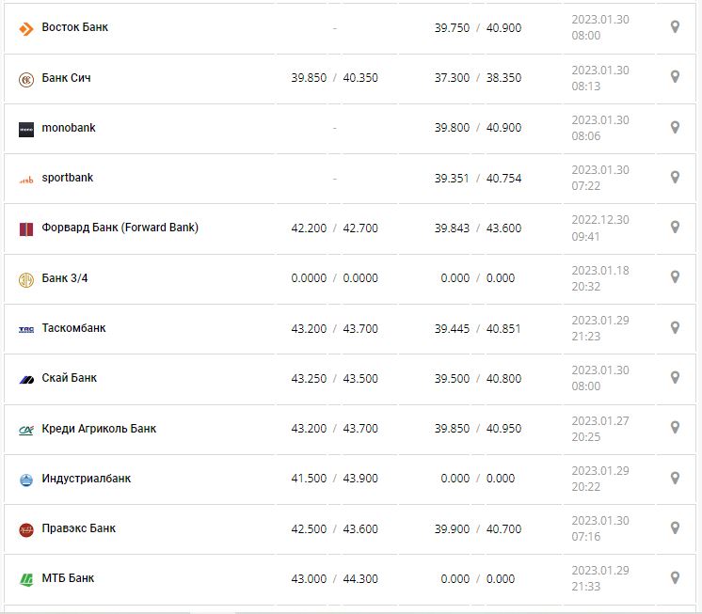Click the Форвард Банк logo icon
The height and width of the screenshot is (614, 702).
click(26, 228)
